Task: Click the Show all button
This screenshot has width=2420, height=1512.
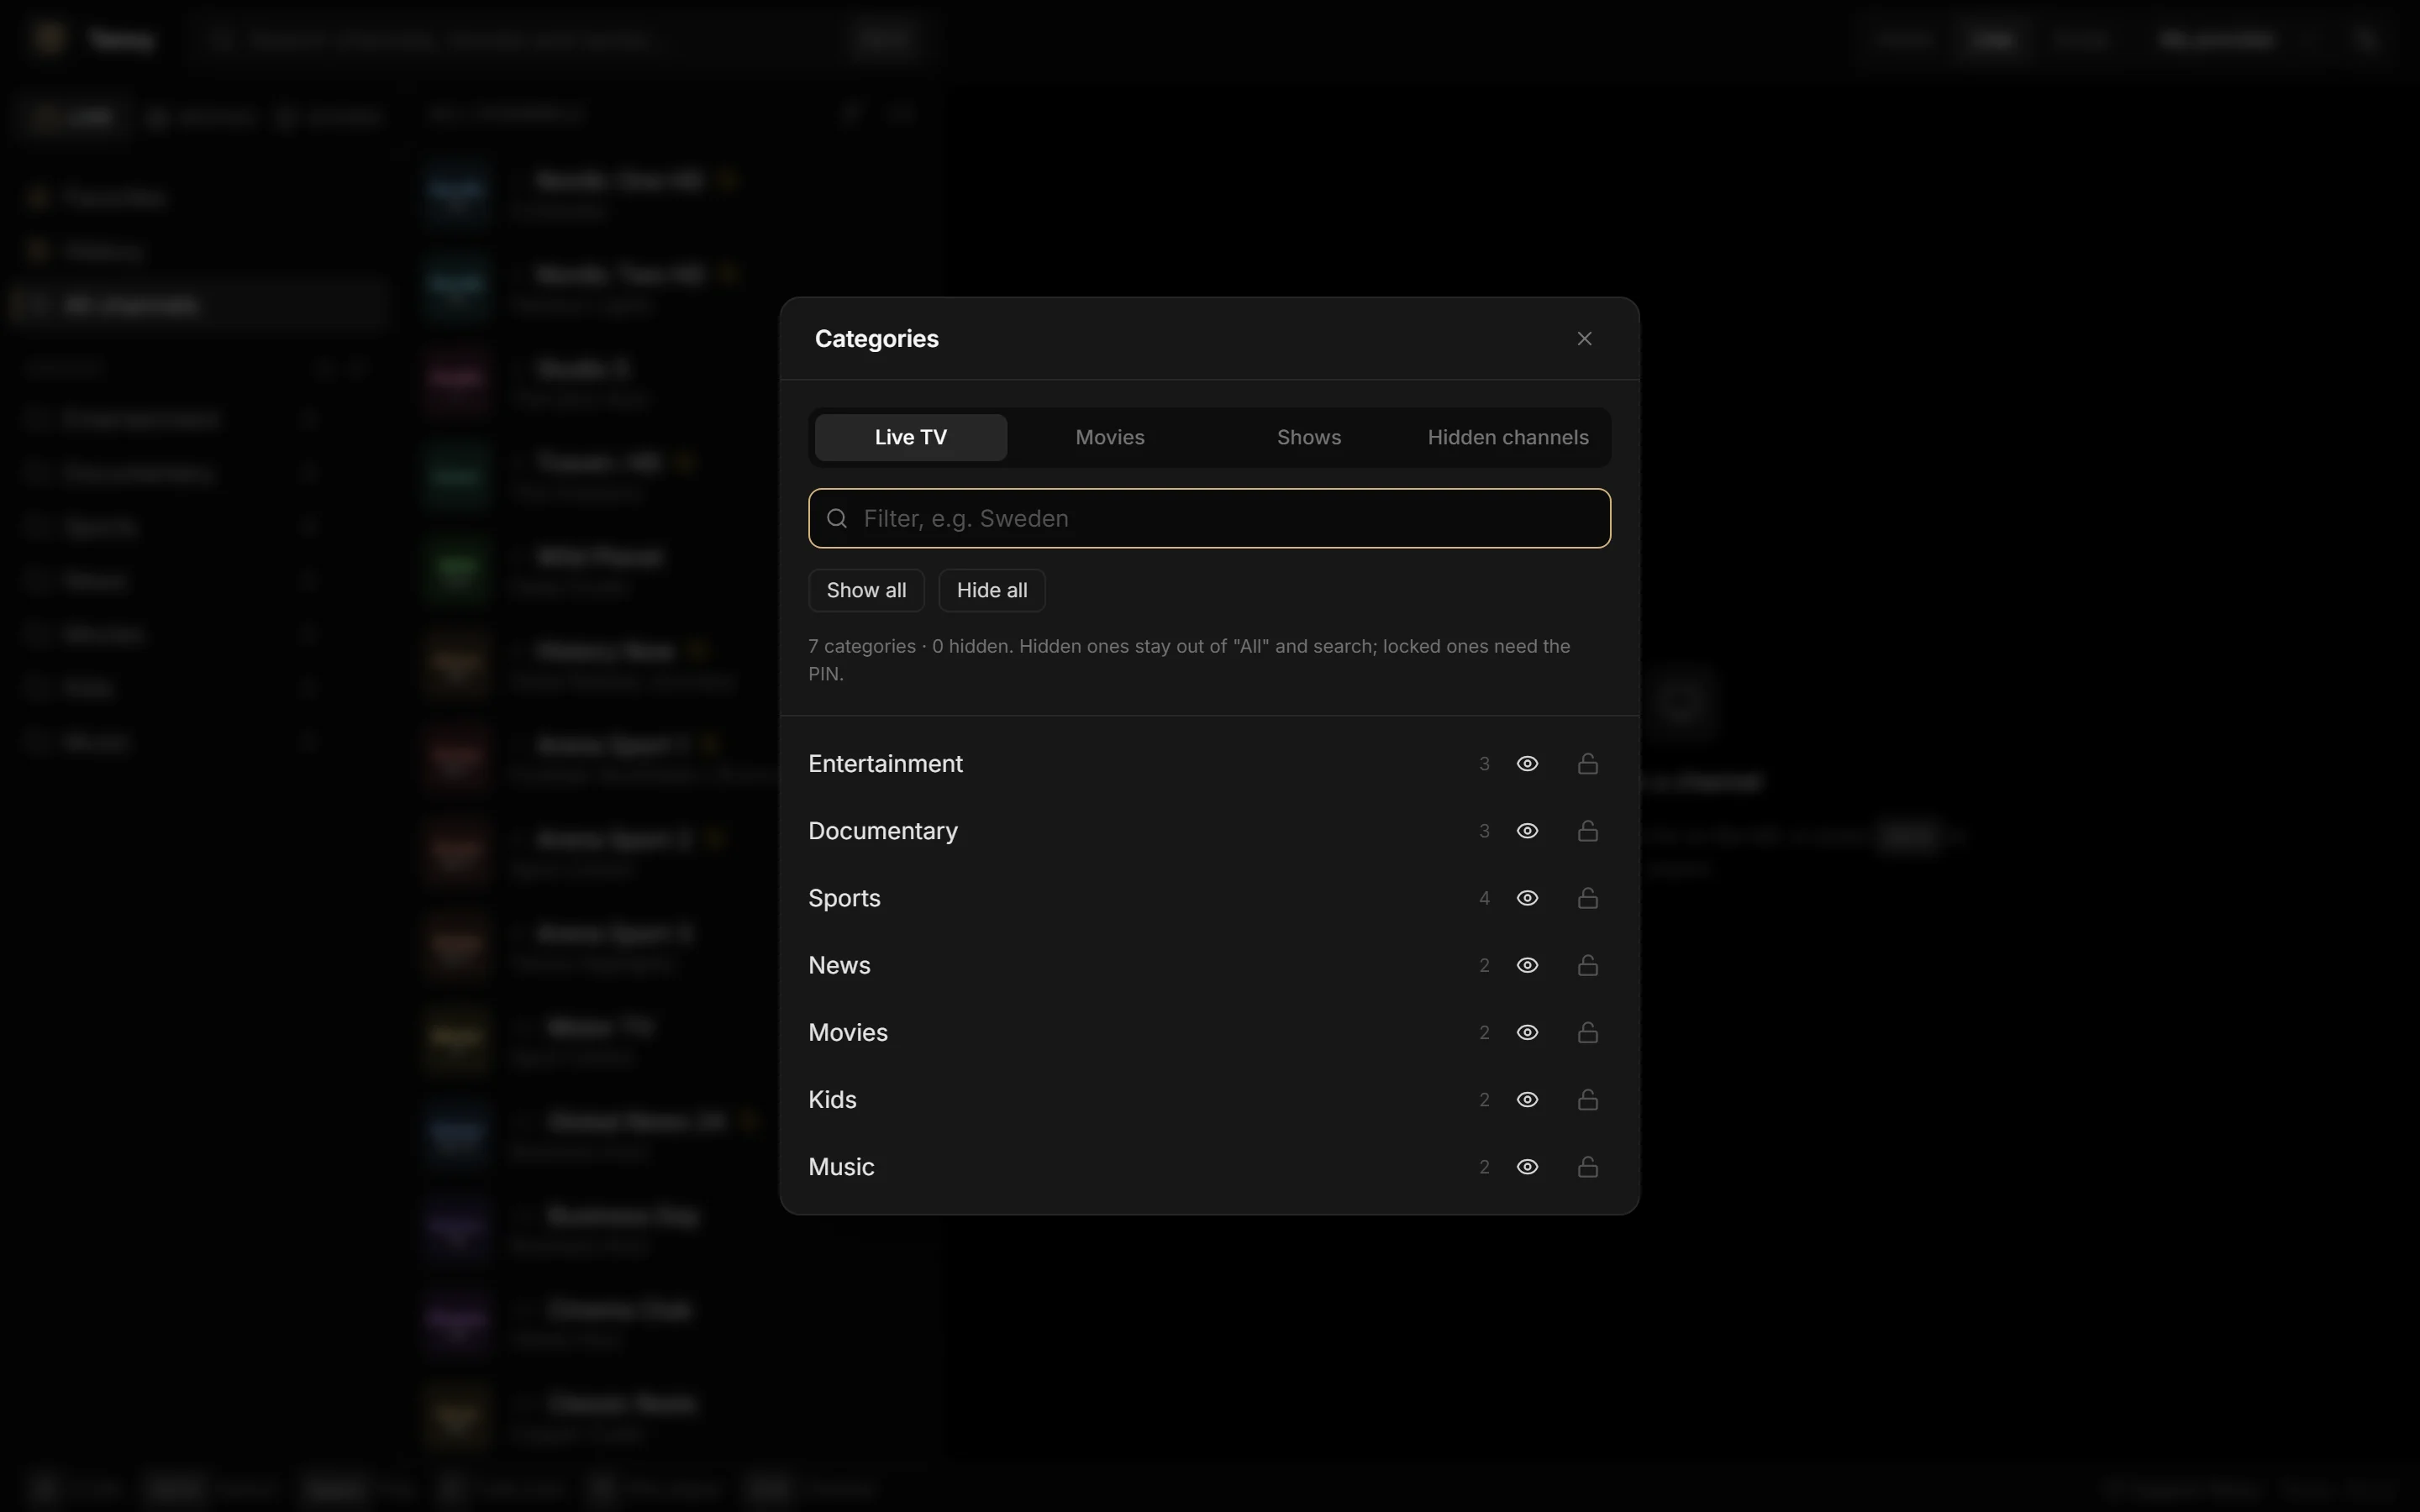Action: [x=866, y=590]
